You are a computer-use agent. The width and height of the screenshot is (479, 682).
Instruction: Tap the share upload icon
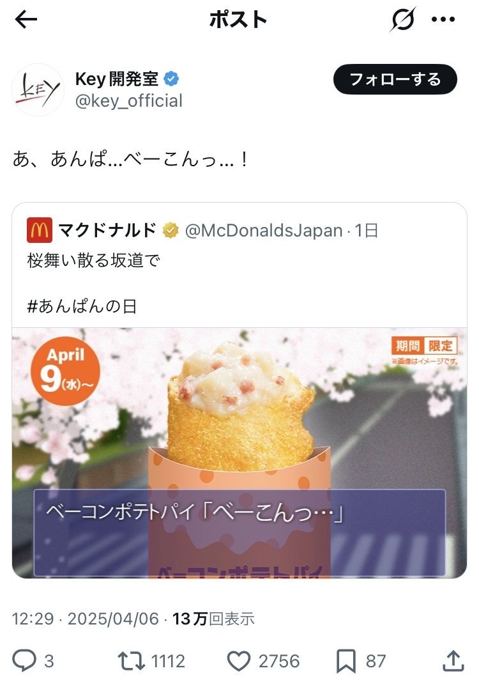[453, 660]
